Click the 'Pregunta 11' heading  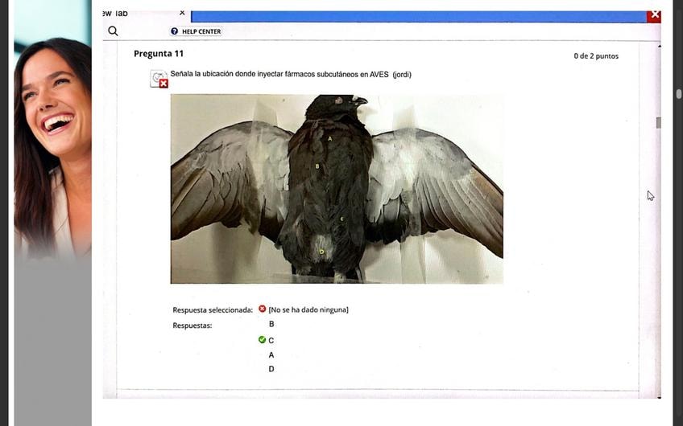159,54
